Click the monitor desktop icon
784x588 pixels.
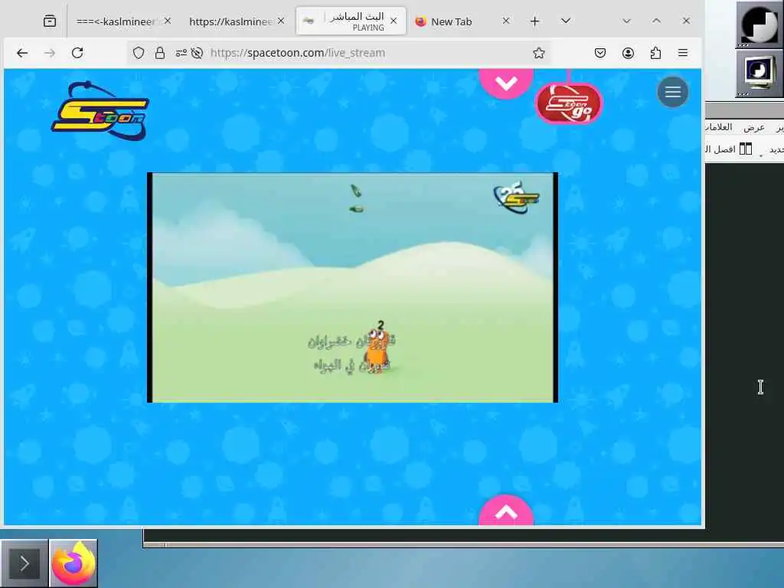[x=759, y=73]
